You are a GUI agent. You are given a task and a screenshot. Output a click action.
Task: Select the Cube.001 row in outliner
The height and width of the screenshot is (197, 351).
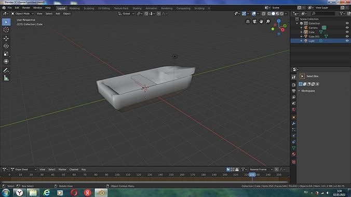pos(320,36)
